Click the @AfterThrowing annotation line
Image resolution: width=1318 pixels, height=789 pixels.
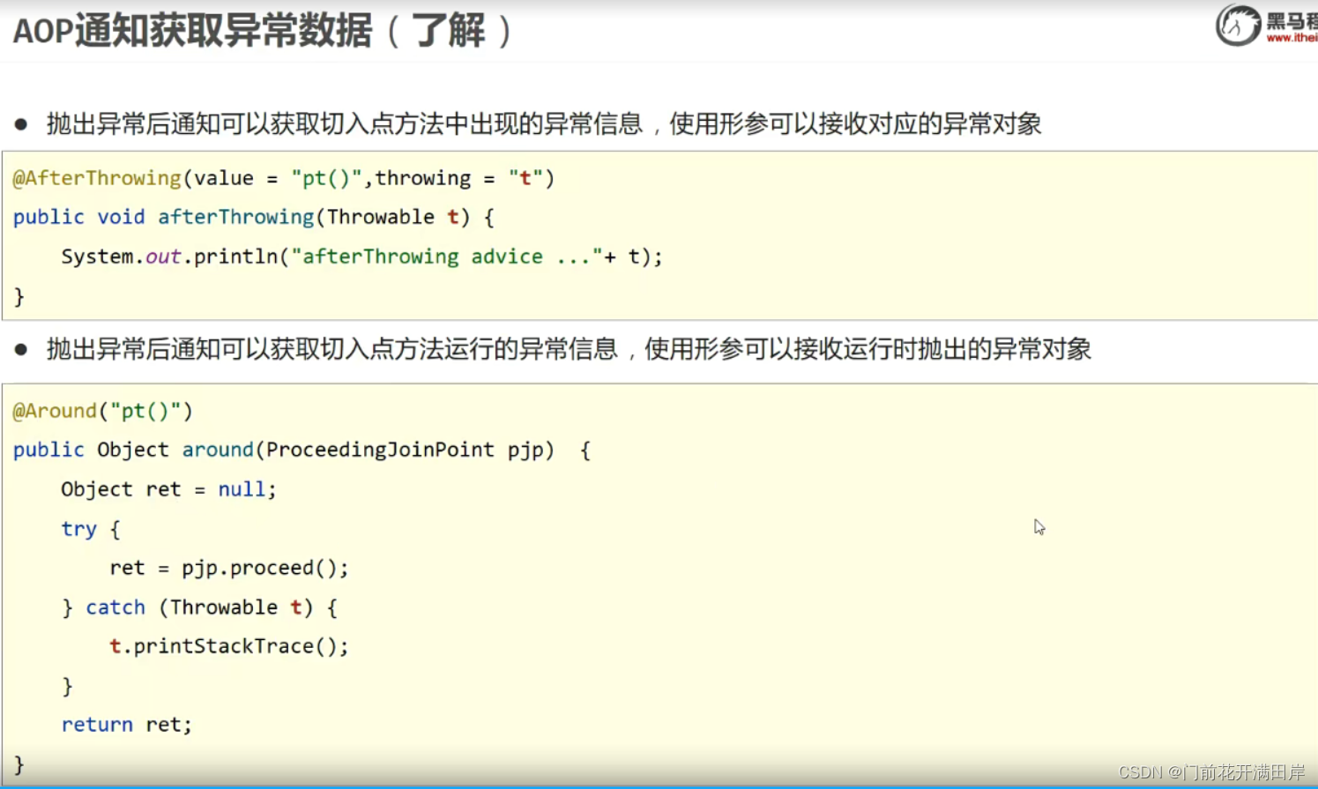point(283,178)
